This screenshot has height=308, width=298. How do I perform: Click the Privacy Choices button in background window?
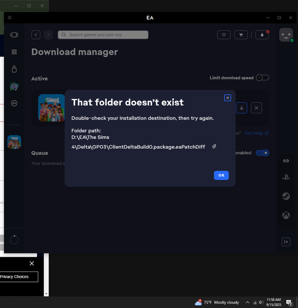(18, 277)
